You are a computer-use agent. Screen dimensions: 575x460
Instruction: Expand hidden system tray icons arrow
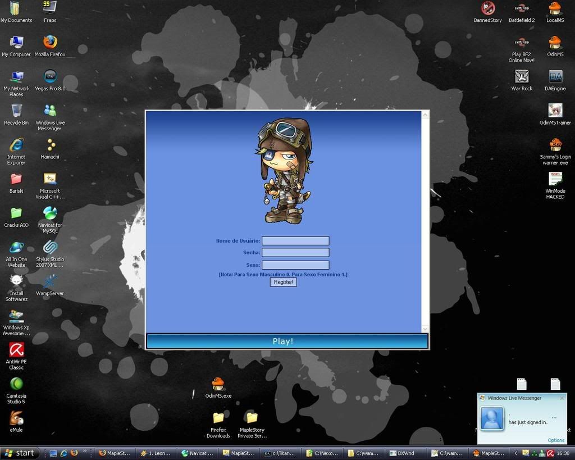tap(516, 453)
